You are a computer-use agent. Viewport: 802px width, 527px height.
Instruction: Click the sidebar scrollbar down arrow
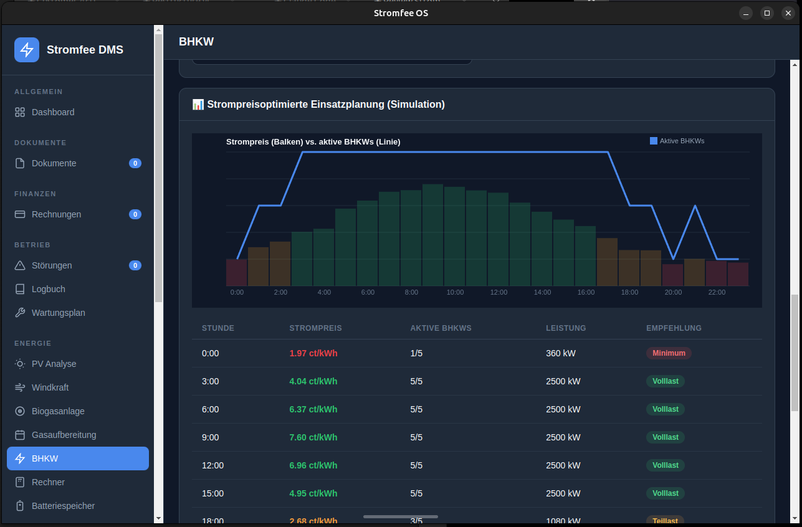pyautogui.click(x=158, y=518)
